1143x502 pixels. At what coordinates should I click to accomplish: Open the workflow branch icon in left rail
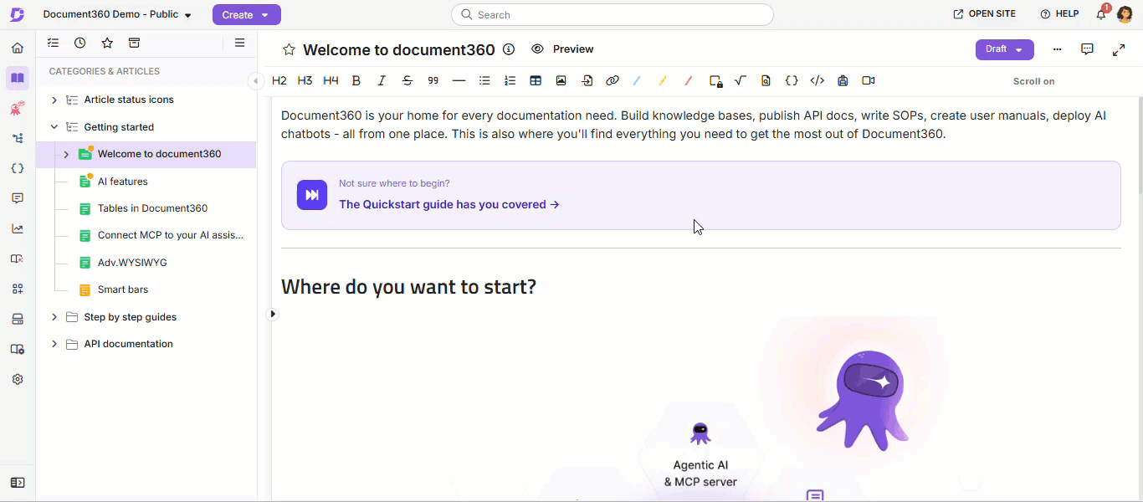(17, 138)
